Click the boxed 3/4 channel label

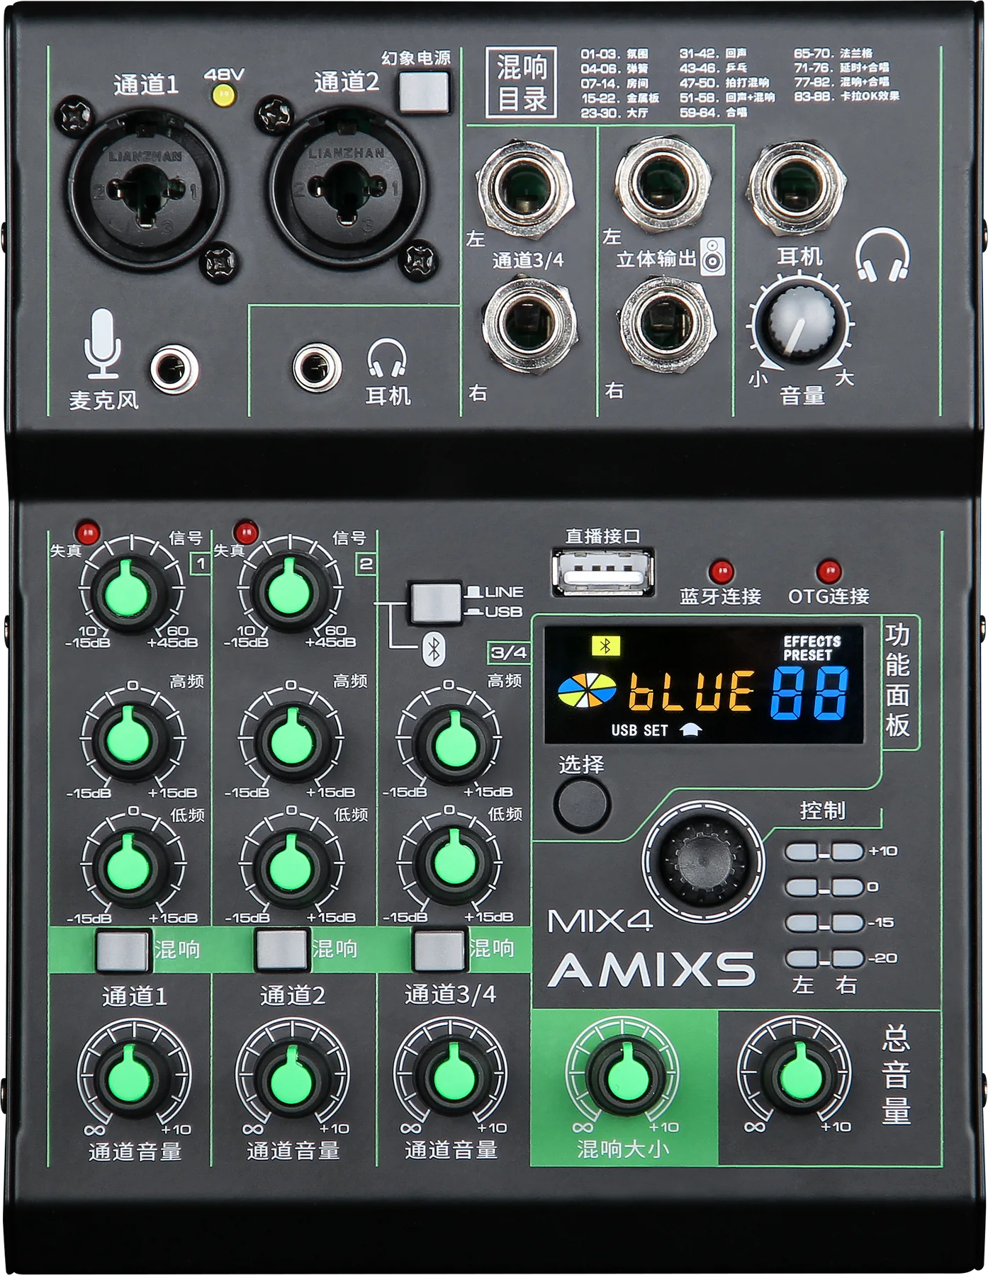pyautogui.click(x=509, y=652)
